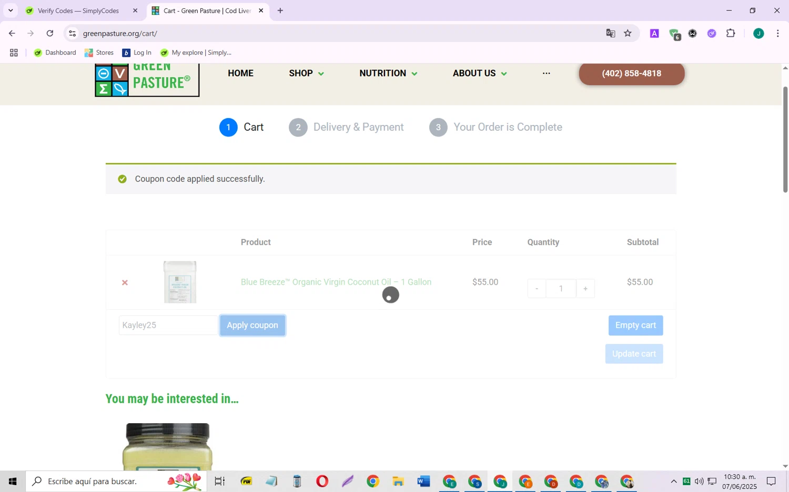Open the green SimplyCodes extension icon
Screen dimensions: 789x492
[674, 34]
